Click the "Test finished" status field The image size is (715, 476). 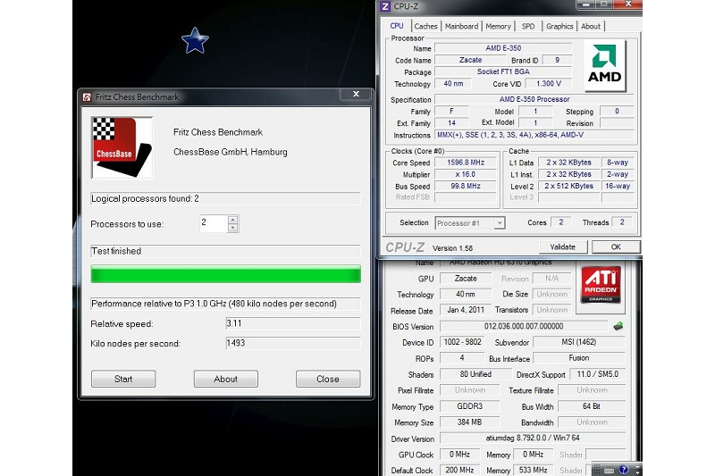pyautogui.click(x=226, y=251)
